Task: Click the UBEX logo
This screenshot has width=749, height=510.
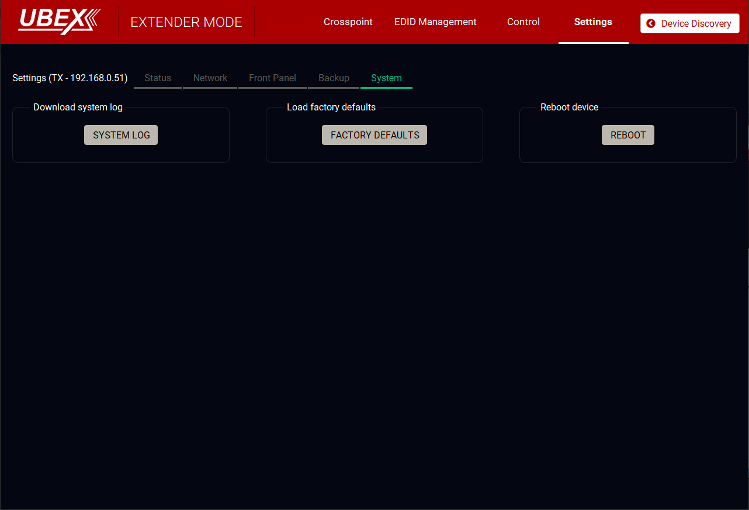Action: (x=59, y=22)
